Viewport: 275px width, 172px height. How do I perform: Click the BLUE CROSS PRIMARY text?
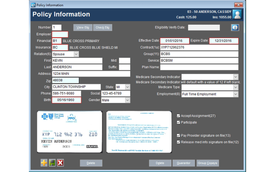click(81, 41)
